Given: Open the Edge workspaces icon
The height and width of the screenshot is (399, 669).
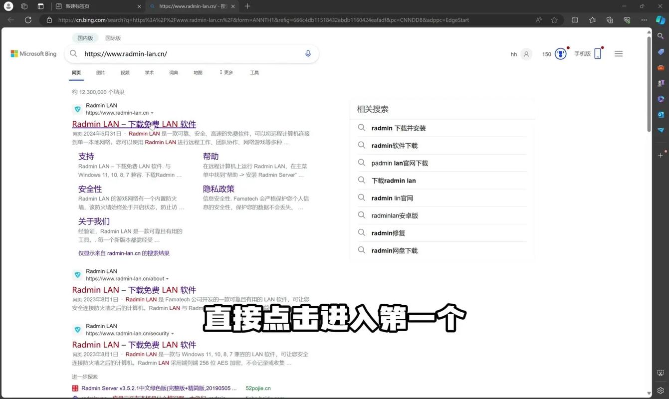Looking at the screenshot, I should tap(24, 6).
